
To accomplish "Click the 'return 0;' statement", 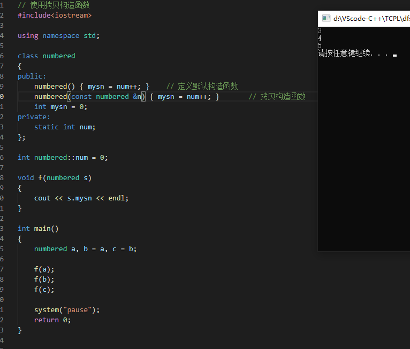I will coord(52,320).
